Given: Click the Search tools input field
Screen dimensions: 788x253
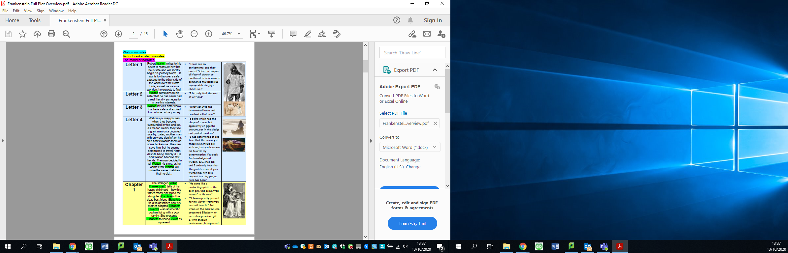Looking at the screenshot, I should 412,53.
